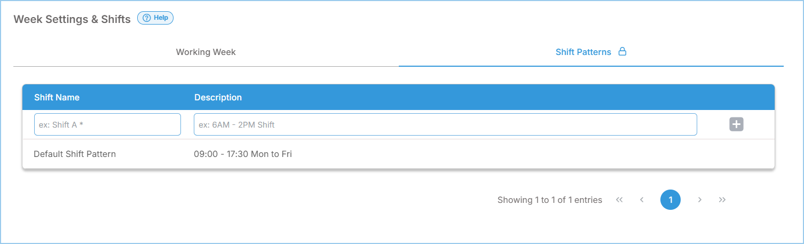Click the Week Settings & Shifts heading
Screen dimensions: 804x244
pyautogui.click(x=72, y=19)
